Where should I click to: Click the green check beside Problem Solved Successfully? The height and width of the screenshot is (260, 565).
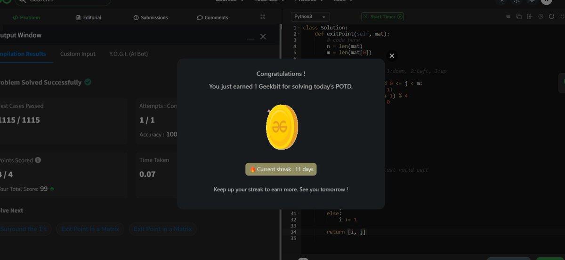88,82
